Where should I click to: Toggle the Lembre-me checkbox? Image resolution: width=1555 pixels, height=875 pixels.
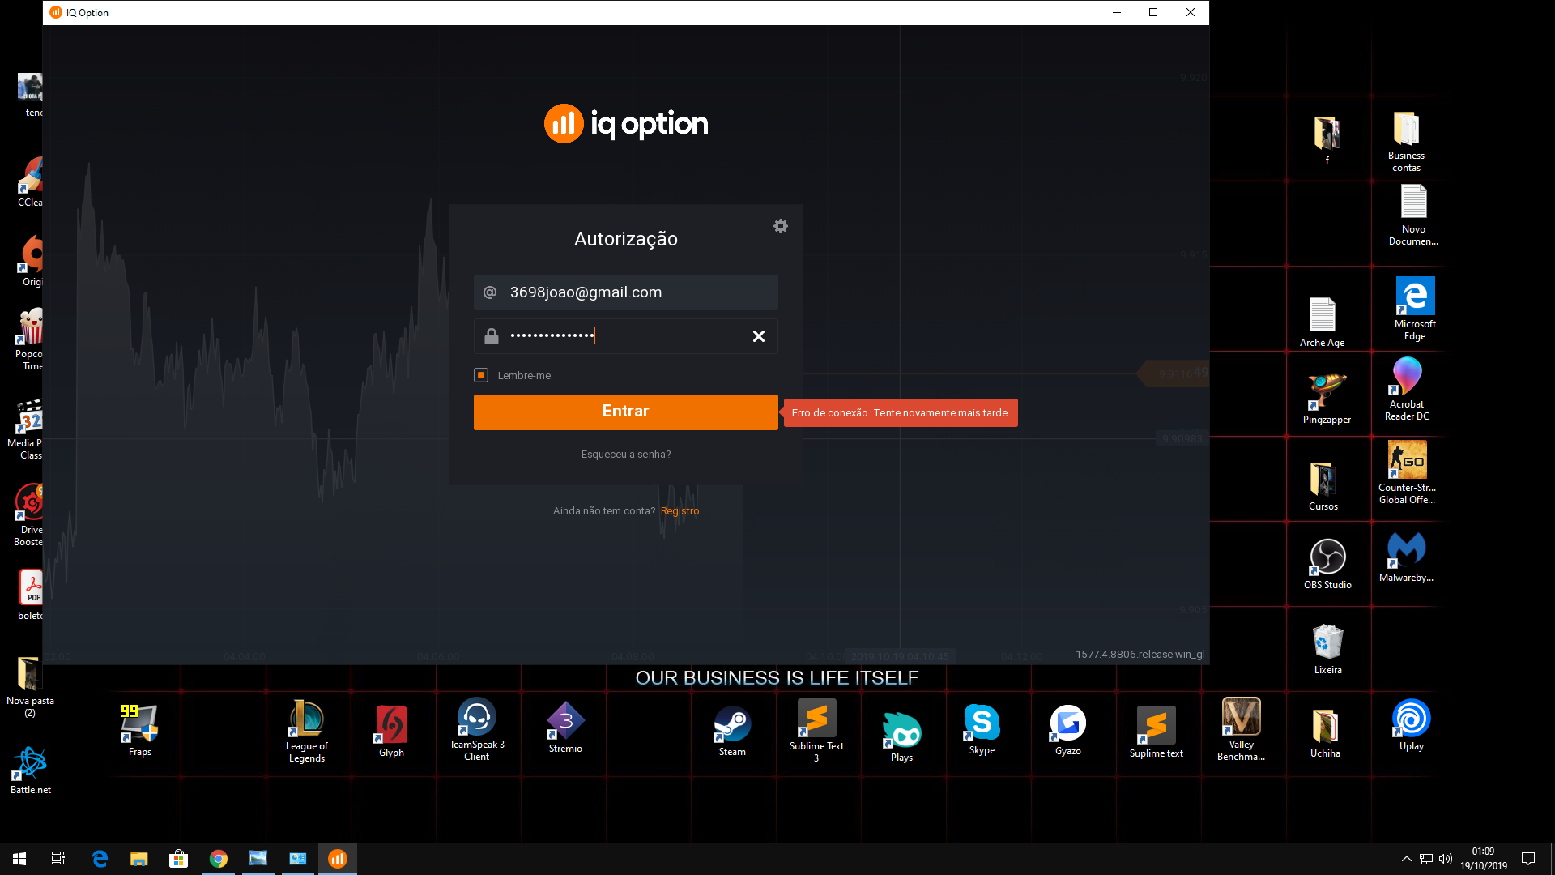481,375
